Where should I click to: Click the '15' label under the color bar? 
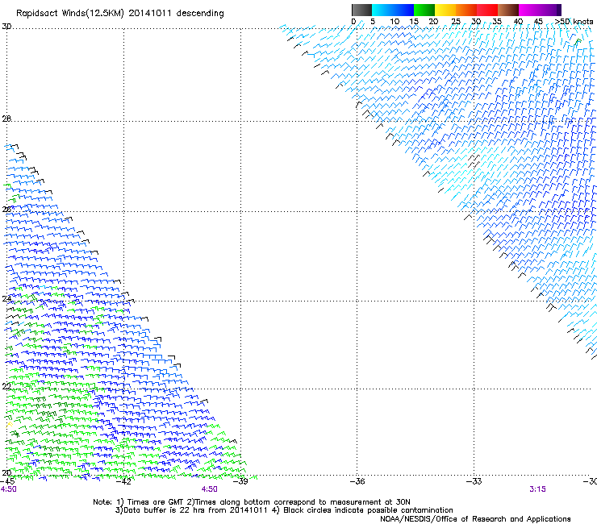pyautogui.click(x=414, y=22)
